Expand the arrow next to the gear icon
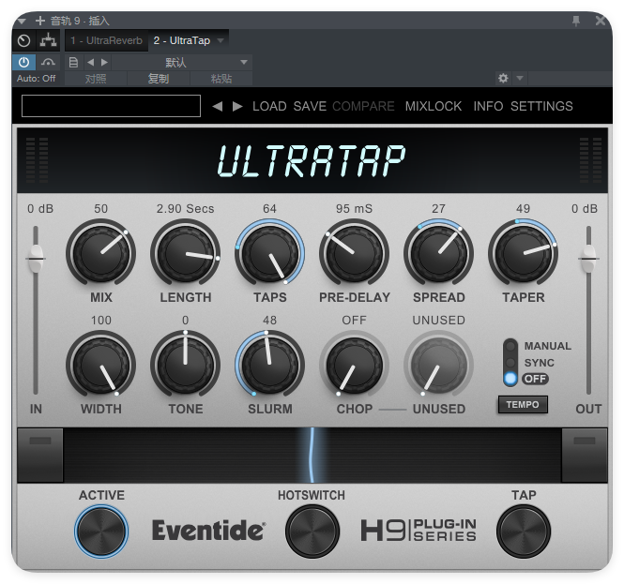 pyautogui.click(x=520, y=78)
